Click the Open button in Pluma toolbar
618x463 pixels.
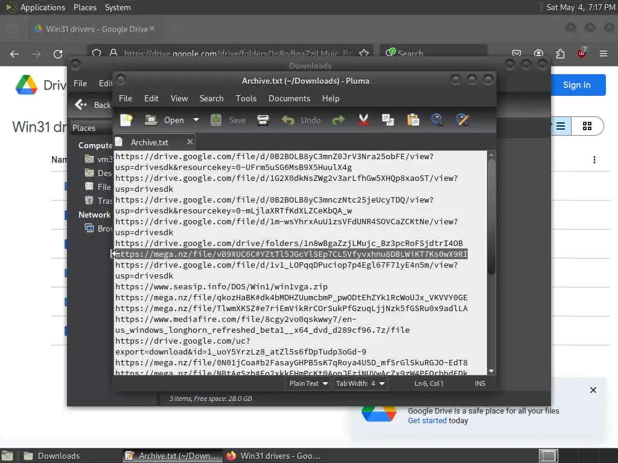tap(164, 120)
